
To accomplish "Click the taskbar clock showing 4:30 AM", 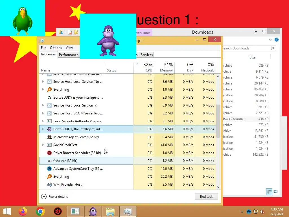I will pos(277,212).
